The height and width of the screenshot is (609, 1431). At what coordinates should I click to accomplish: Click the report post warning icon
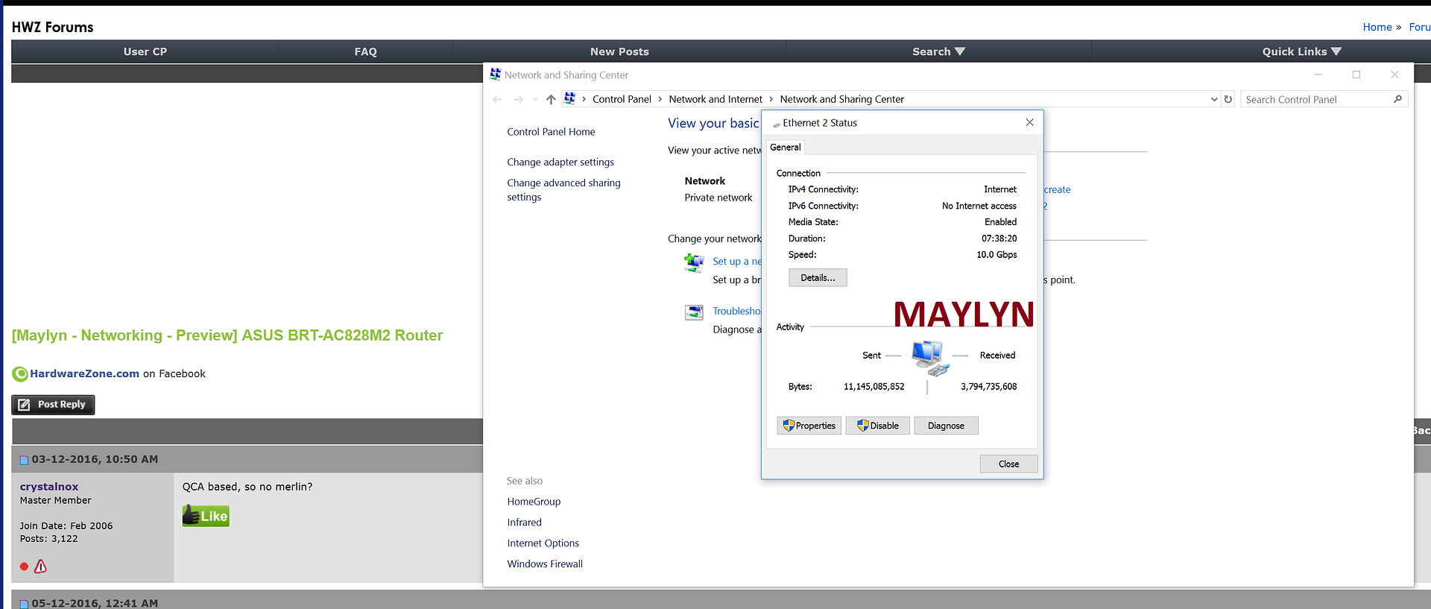[41, 567]
